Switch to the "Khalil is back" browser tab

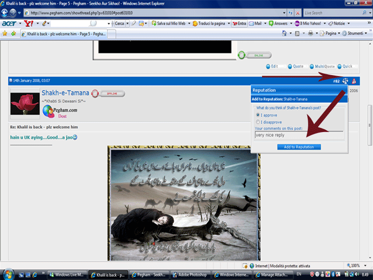pyautogui.click(x=65, y=34)
